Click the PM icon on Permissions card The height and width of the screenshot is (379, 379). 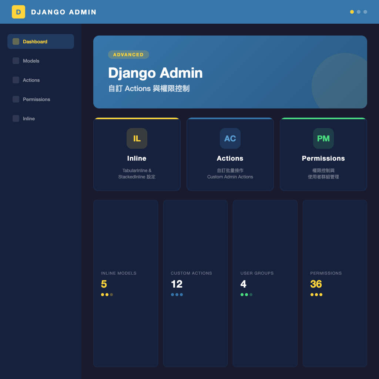pos(323,138)
